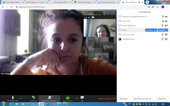Image resolution: width=170 pixels, height=106 pixels.
Task: Enter full screen video with corner icon
Action: [x=113, y=13]
